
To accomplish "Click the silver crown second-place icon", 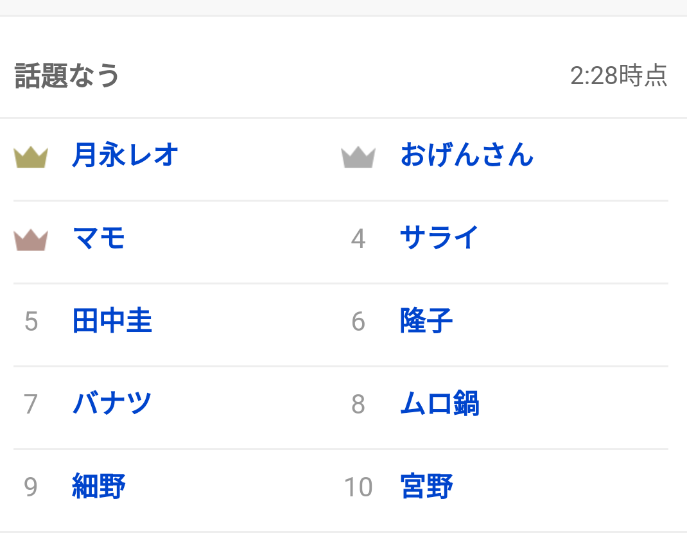I will (x=358, y=157).
